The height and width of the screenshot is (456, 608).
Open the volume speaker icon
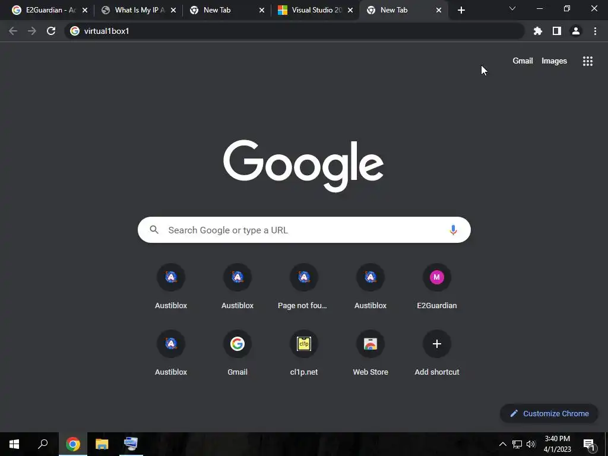click(x=531, y=444)
